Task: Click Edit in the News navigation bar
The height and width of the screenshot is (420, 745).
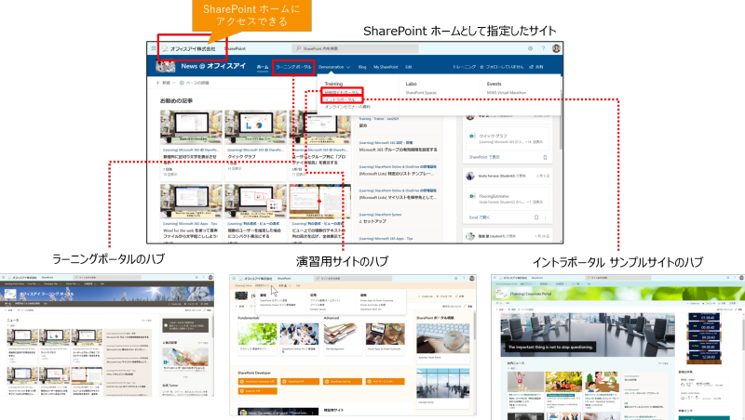Action: 409,67
